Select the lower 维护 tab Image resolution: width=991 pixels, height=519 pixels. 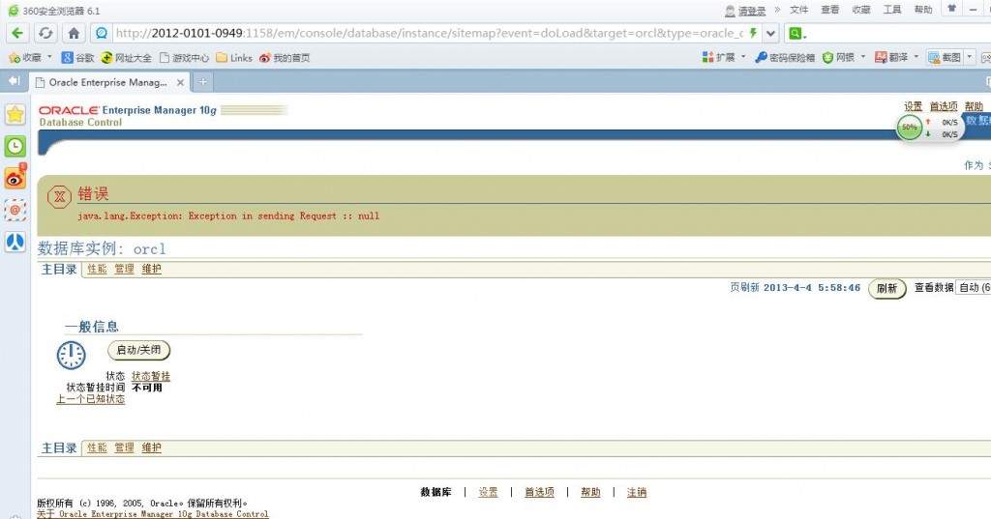coord(151,447)
